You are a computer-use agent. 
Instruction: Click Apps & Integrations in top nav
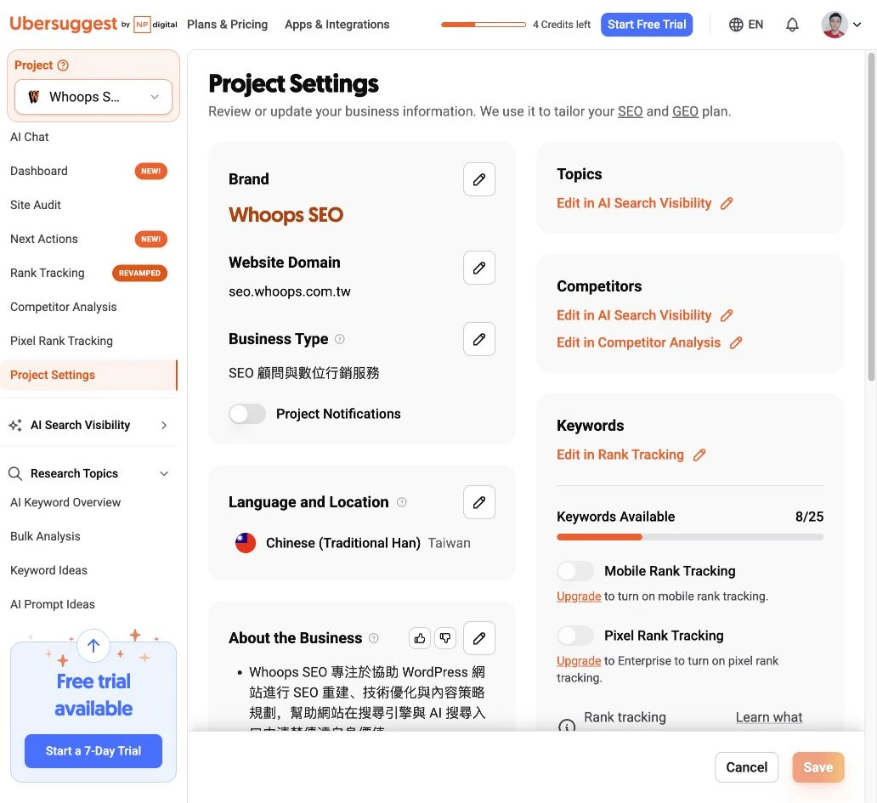(337, 25)
